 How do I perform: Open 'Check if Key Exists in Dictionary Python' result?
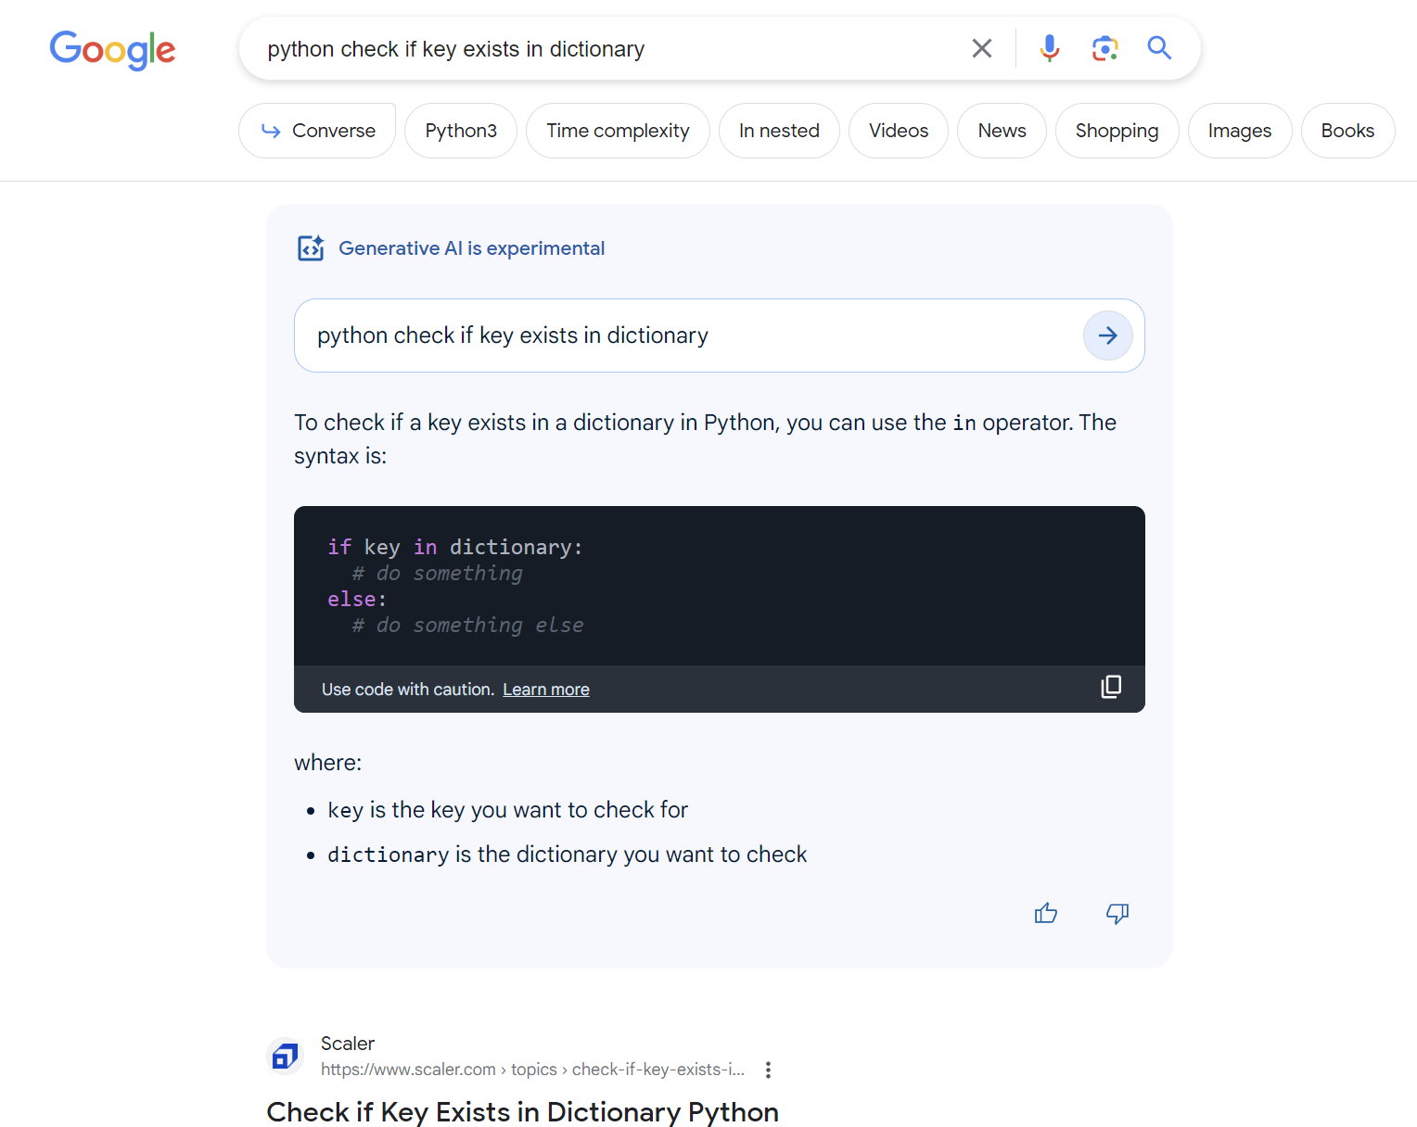[x=522, y=1111]
